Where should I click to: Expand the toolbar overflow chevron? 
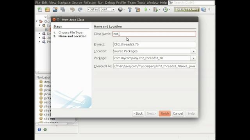(209, 9)
